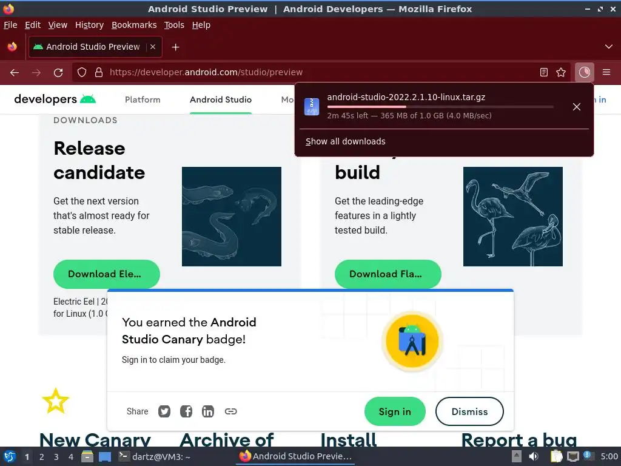Cancel the android-studio tar.gz download
Viewport: 621px width, 466px height.
(577, 107)
